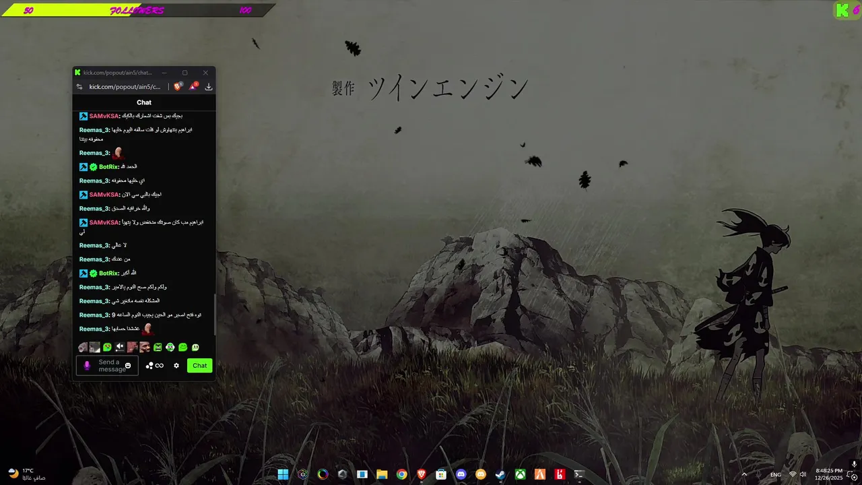Screen dimensions: 862x485
Task: Pick the second quick emote thumbnail
Action: click(95, 348)
